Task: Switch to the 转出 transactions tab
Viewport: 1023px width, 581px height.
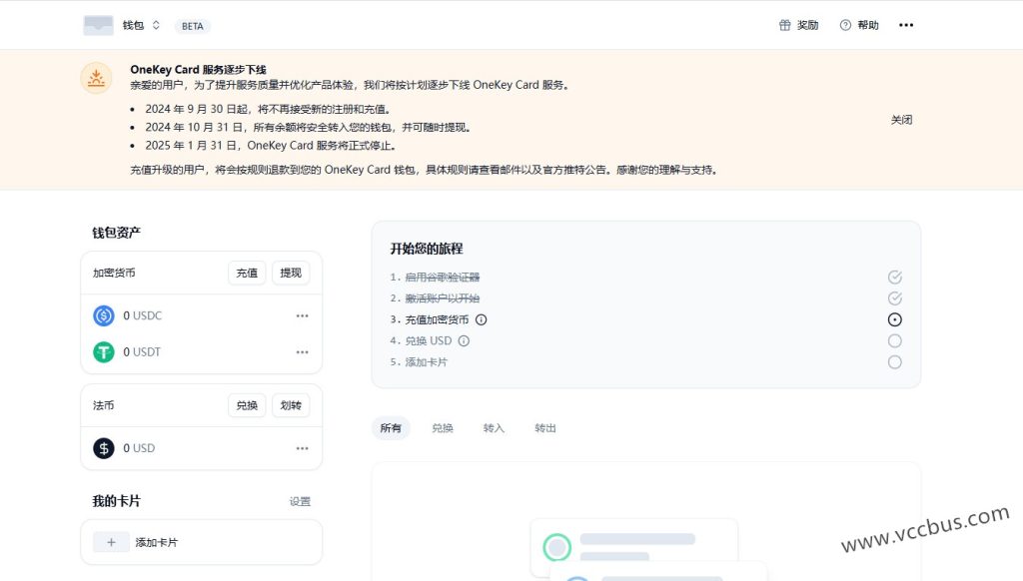Action: click(545, 428)
